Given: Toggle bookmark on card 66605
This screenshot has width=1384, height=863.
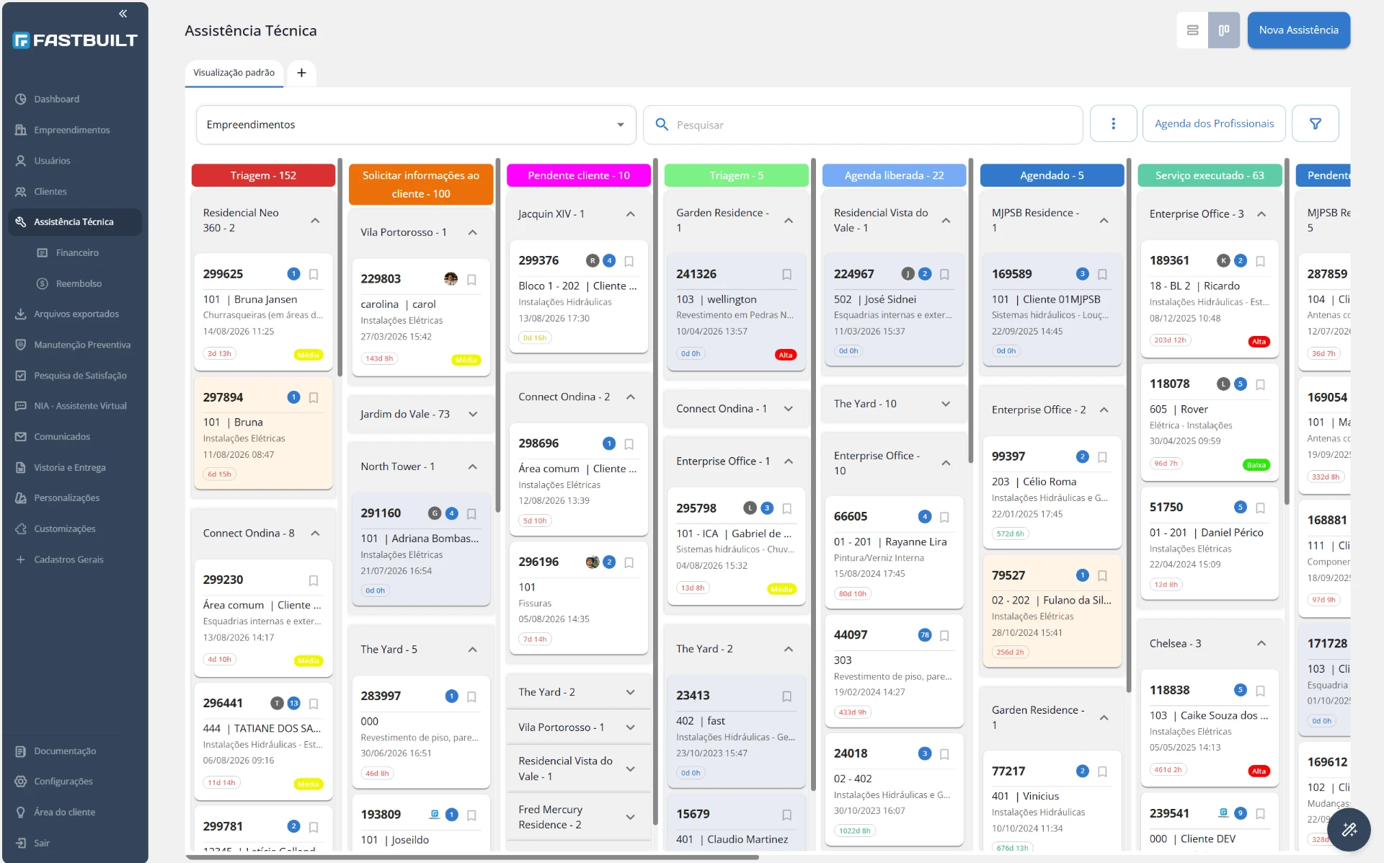Looking at the screenshot, I should [944, 517].
